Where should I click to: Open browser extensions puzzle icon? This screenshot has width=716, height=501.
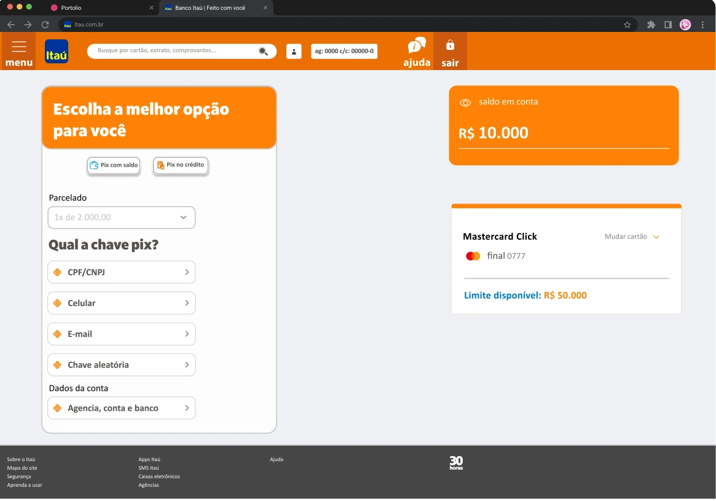point(651,25)
